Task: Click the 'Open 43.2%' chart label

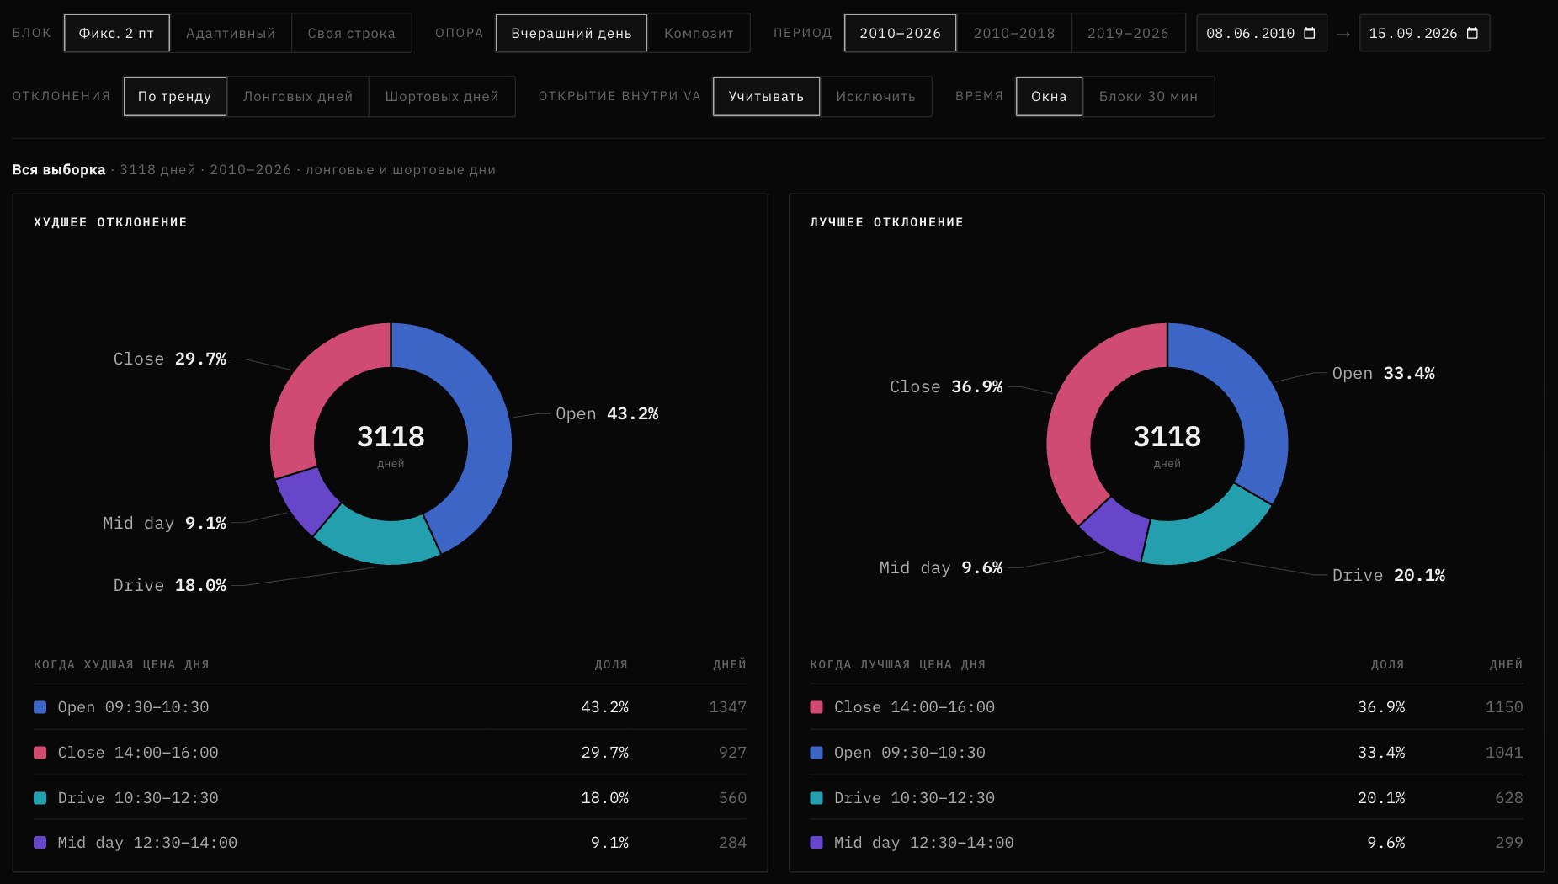Action: tap(607, 413)
